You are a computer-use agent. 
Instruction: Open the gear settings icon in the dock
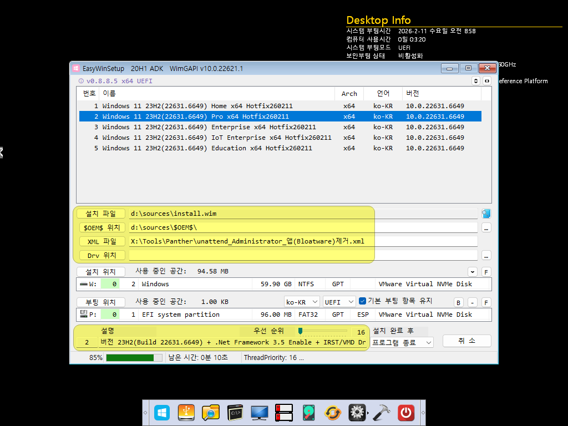pyautogui.click(x=357, y=413)
